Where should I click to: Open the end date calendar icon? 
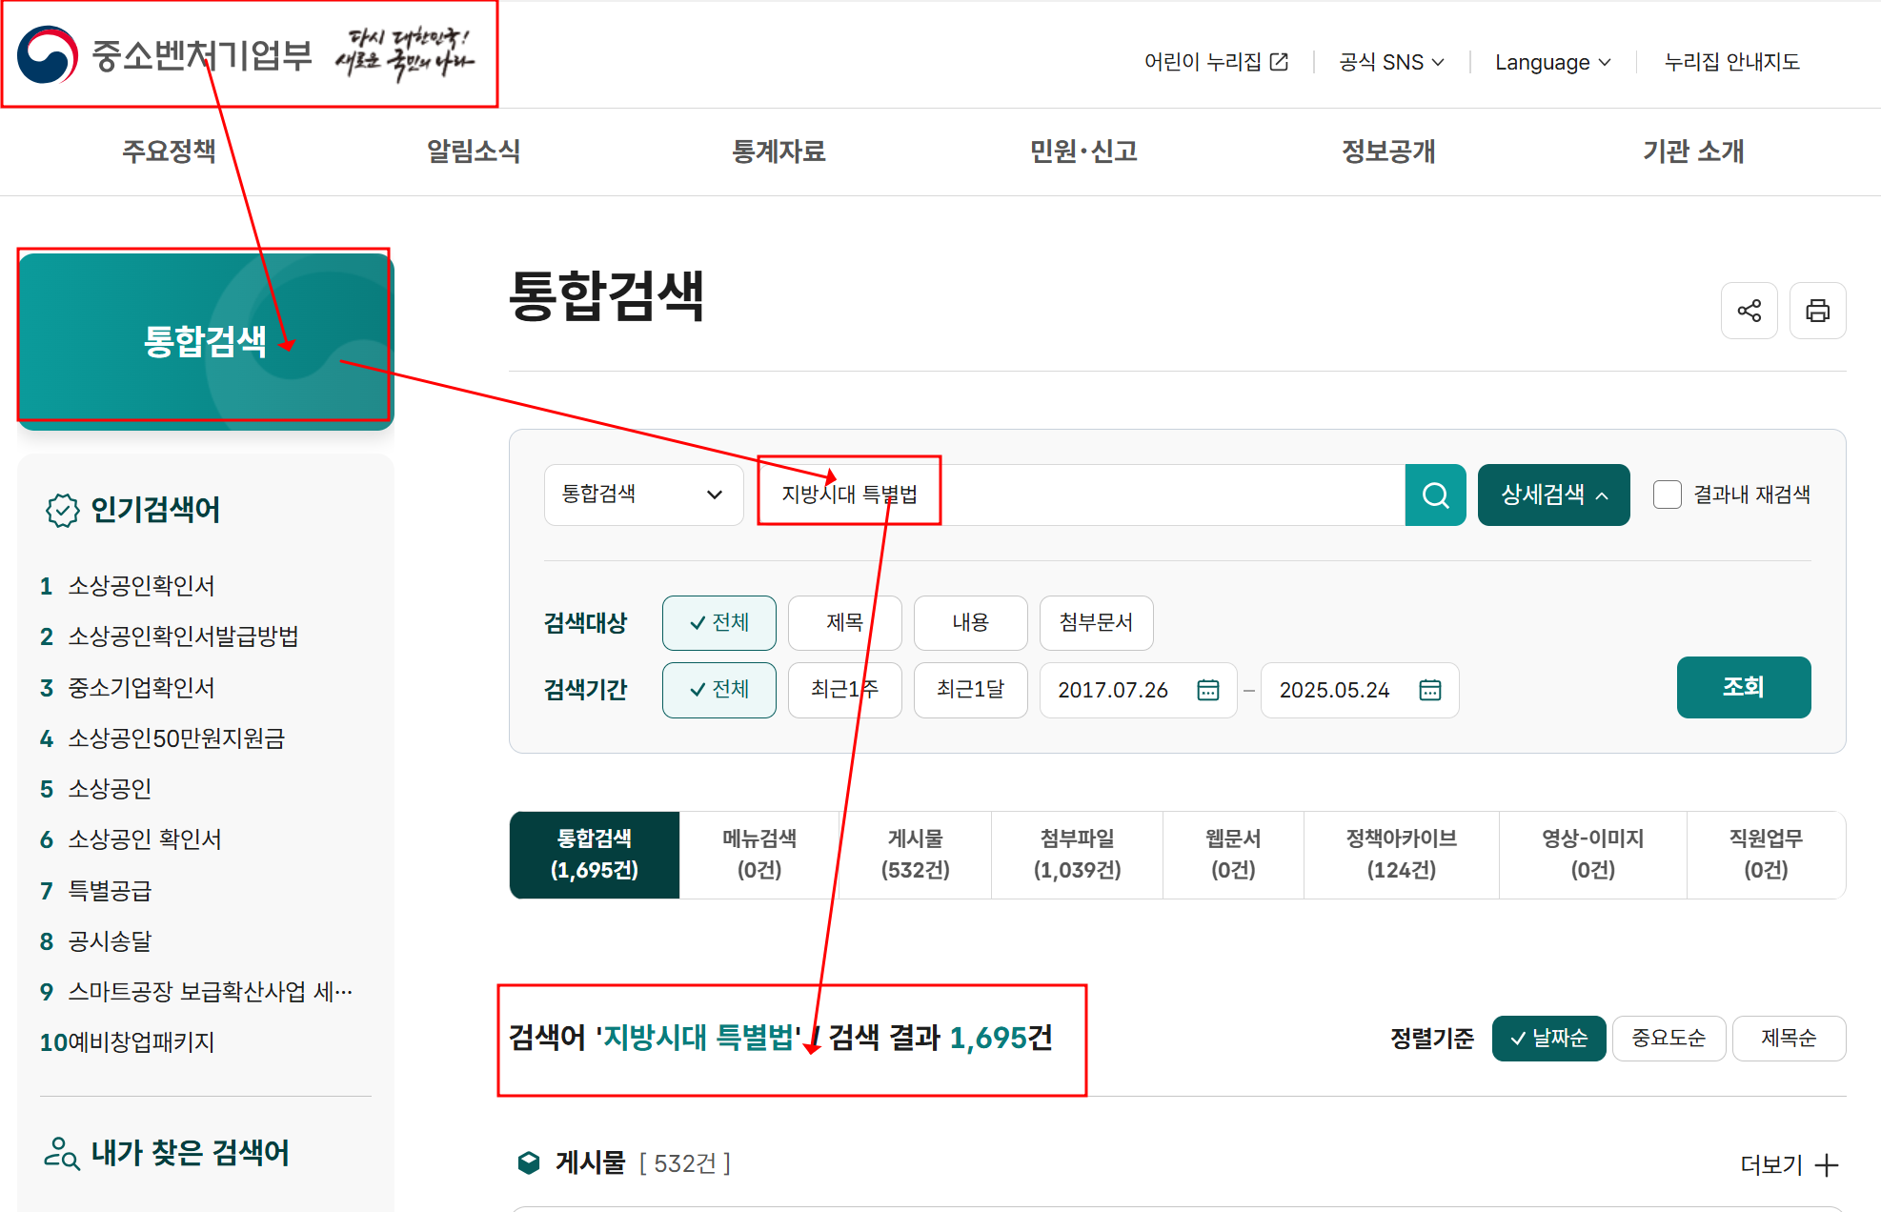tap(1429, 690)
